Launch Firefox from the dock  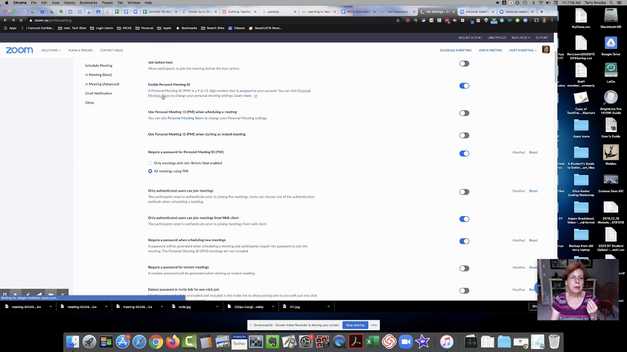(x=172, y=341)
